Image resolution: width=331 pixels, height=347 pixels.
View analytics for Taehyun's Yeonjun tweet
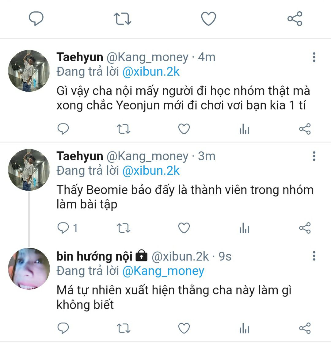[244, 129]
